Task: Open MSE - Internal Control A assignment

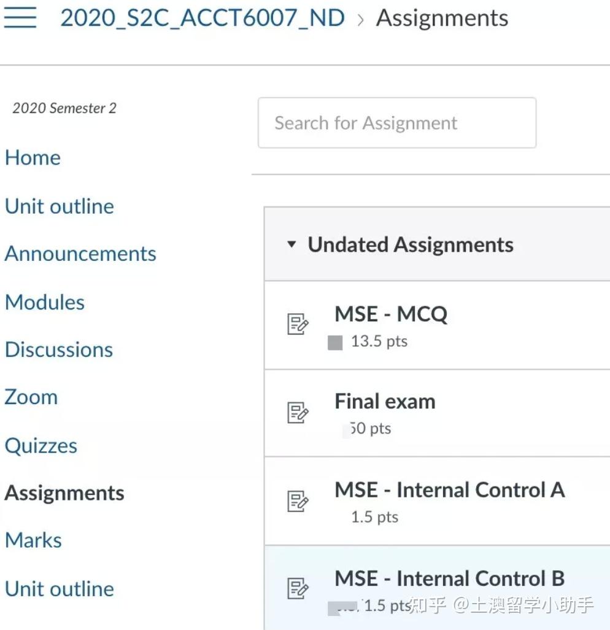Action: coord(450,490)
